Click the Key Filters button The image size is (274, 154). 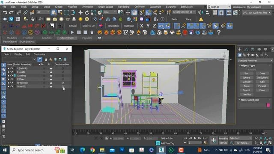point(243,143)
